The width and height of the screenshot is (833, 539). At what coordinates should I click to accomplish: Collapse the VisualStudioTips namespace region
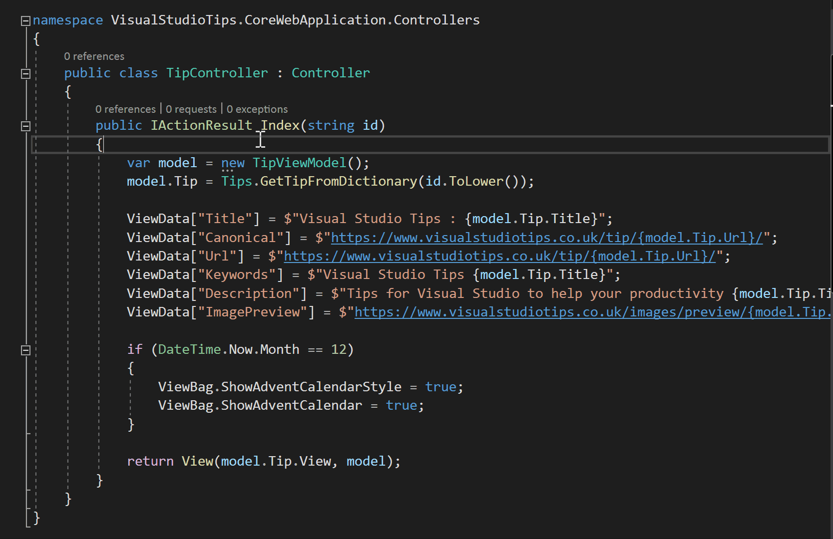coord(25,20)
